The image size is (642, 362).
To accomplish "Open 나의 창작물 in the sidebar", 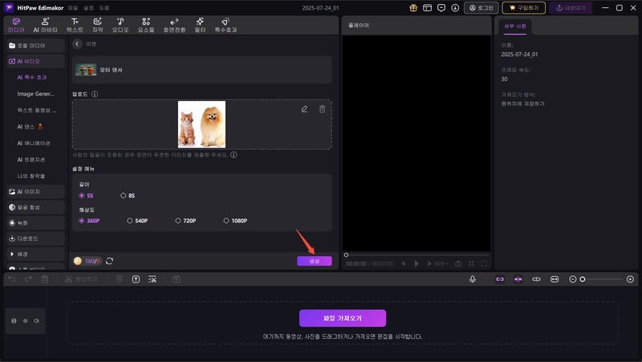I will [31, 176].
